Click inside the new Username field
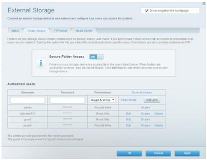Viewport: 207px width, 160px height. click(27, 100)
